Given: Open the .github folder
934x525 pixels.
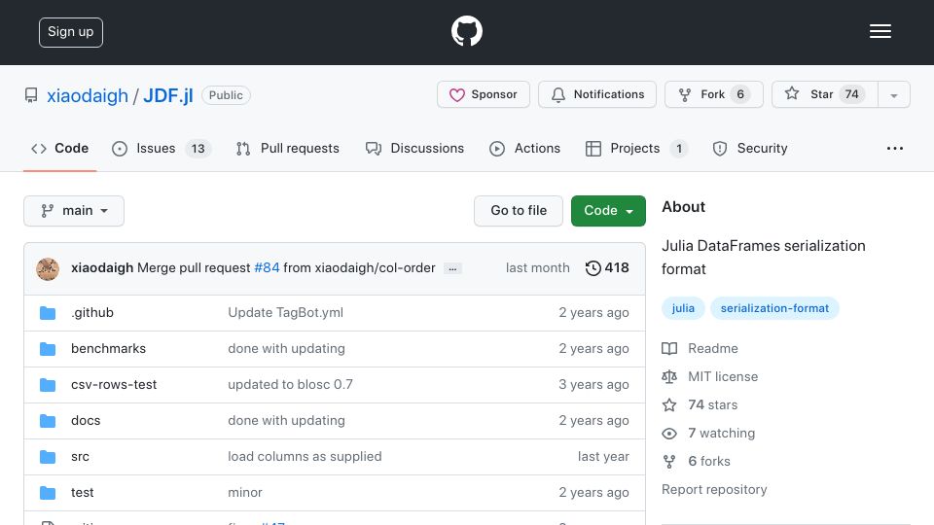Looking at the screenshot, I should [x=92, y=312].
